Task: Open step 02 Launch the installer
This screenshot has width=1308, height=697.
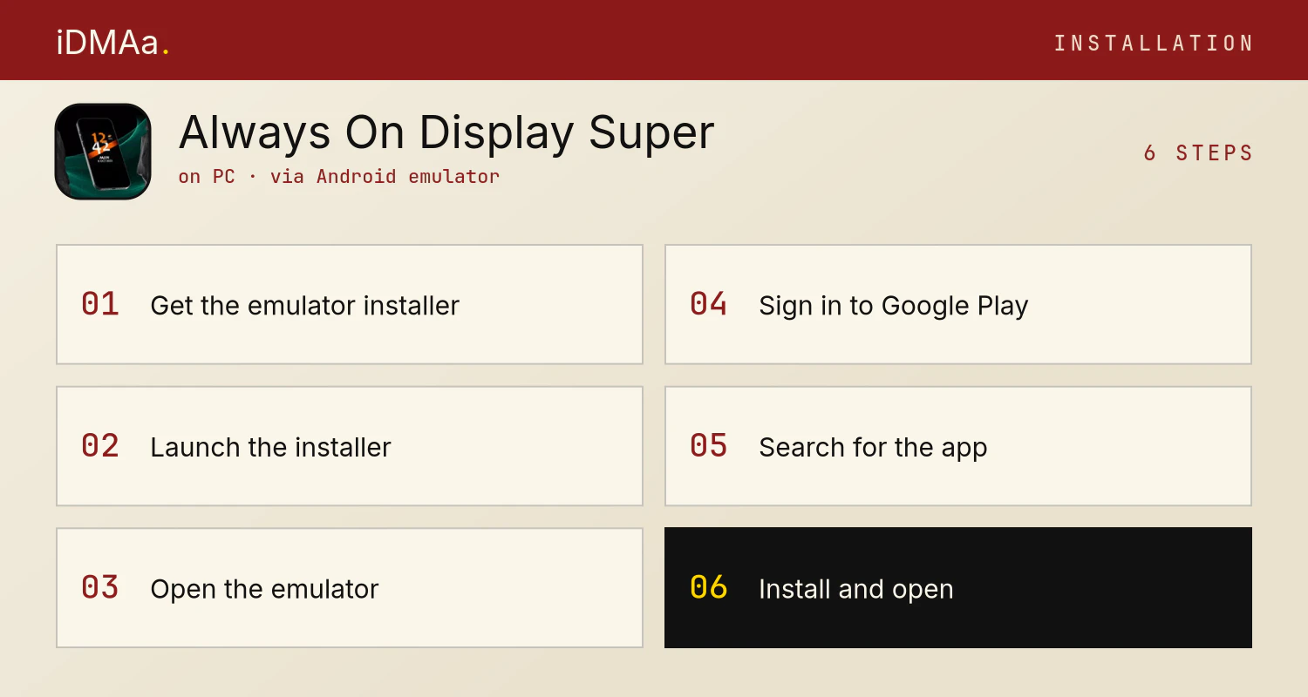Action: click(350, 446)
